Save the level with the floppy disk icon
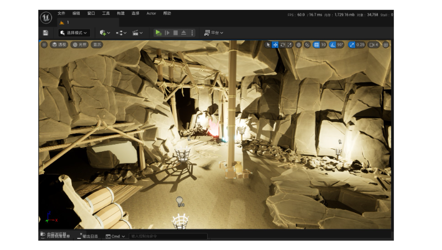The height and width of the screenshot is (250, 442). click(x=45, y=33)
